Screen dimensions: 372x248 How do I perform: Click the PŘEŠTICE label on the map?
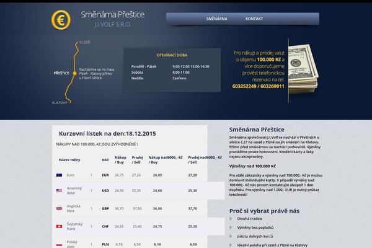[x=61, y=73]
